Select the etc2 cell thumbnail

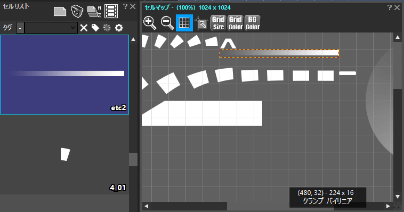point(64,75)
